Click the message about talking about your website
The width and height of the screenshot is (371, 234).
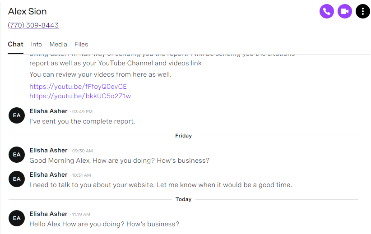click(161, 185)
